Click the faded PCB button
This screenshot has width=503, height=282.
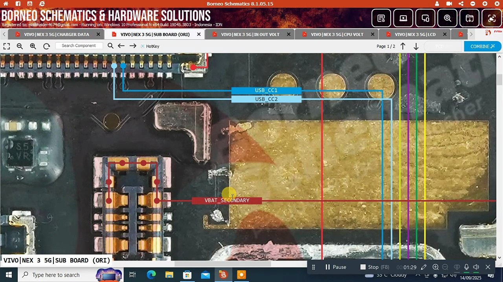click(444, 46)
